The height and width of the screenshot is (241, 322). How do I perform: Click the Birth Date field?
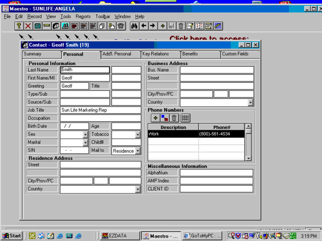coord(74,126)
